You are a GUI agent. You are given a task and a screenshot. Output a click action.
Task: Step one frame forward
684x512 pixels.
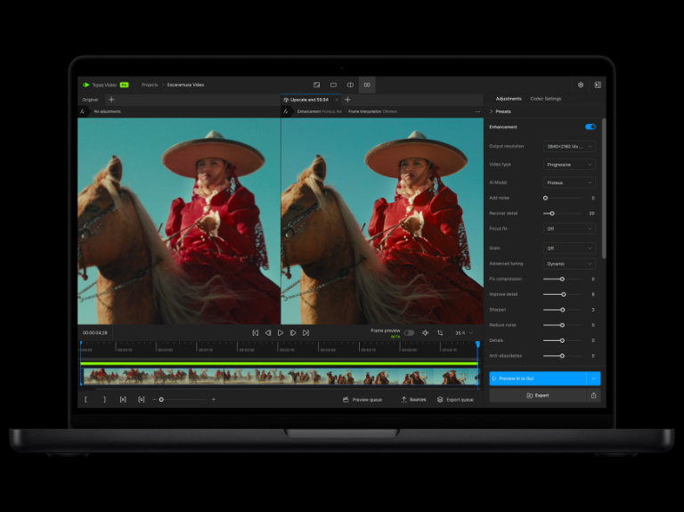(293, 333)
